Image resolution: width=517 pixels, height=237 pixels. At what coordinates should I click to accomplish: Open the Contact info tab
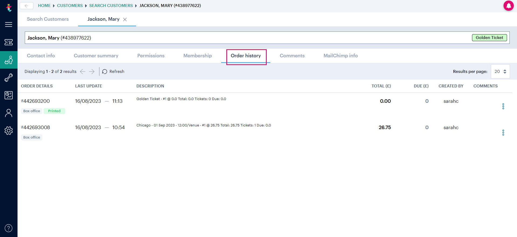point(41,56)
